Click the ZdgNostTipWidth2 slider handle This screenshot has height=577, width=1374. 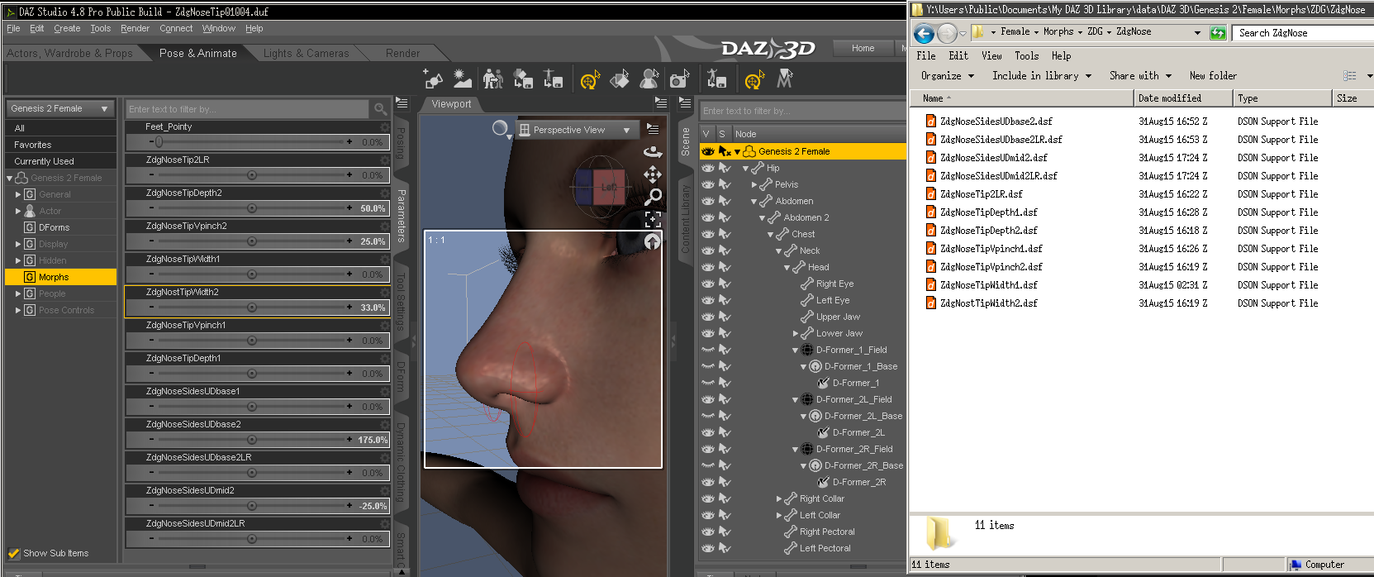[x=252, y=308]
